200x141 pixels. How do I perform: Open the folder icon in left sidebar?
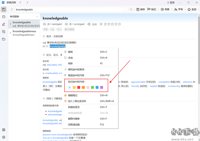point(4,39)
